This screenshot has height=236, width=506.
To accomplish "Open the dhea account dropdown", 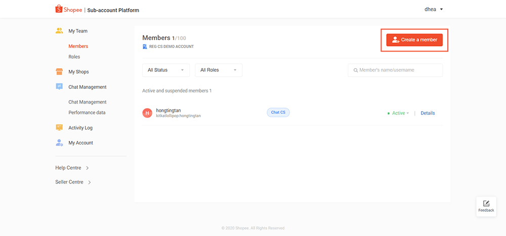I will pos(434,10).
